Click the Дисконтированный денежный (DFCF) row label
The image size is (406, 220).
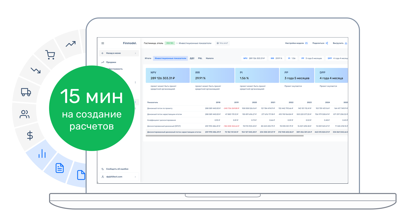[x=164, y=126]
